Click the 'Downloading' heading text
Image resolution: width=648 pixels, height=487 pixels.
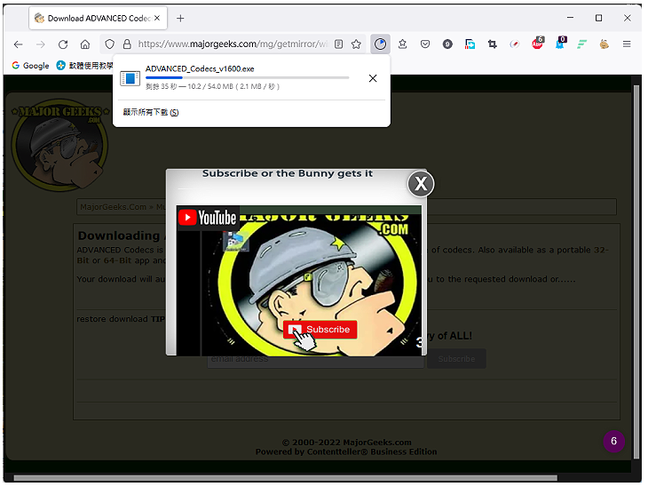click(119, 236)
